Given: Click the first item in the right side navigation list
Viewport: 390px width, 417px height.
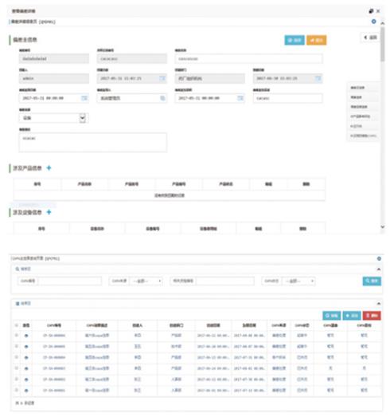Looking at the screenshot, I should (357, 88).
